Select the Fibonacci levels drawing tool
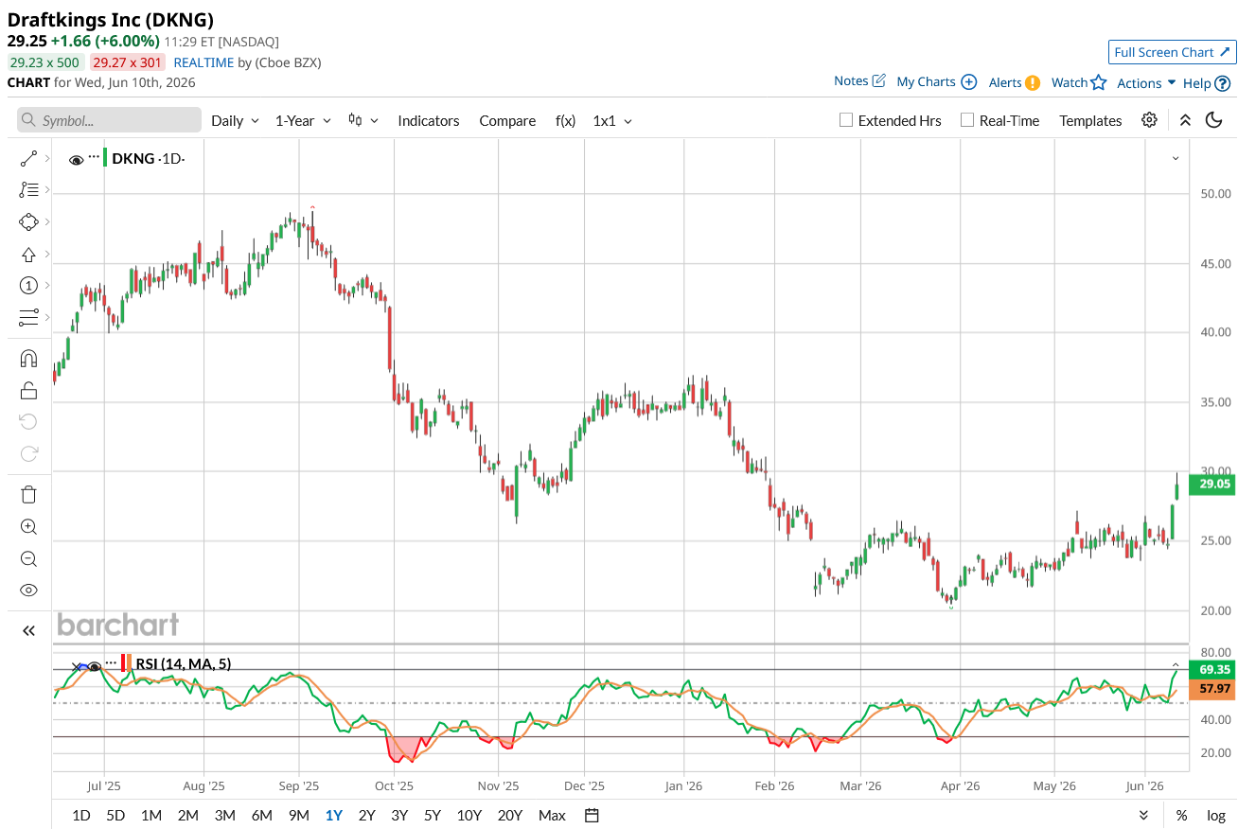 coord(28,190)
